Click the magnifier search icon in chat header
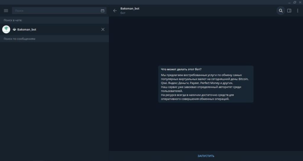The width and height of the screenshot is (303, 161). pyautogui.click(x=281, y=11)
